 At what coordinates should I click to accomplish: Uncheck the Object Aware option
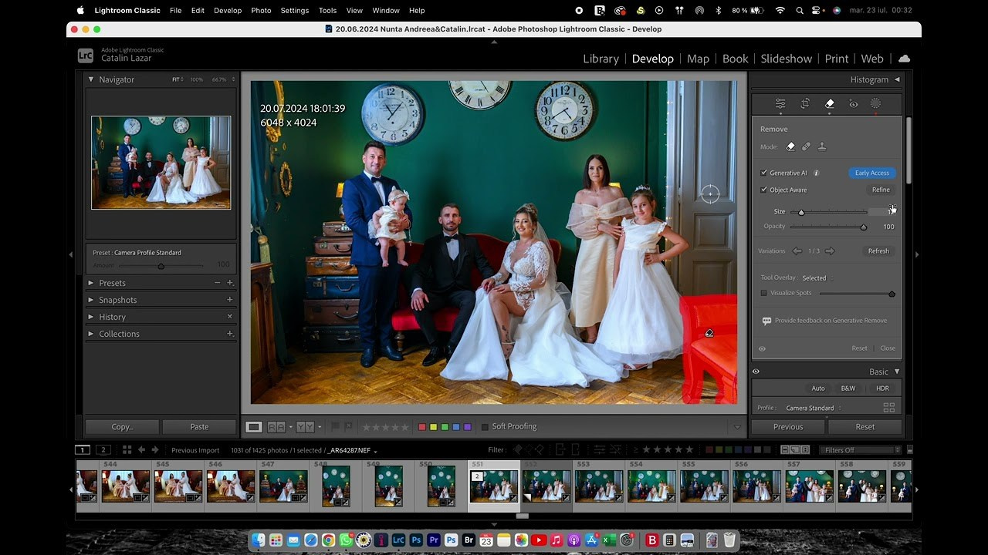click(x=764, y=190)
